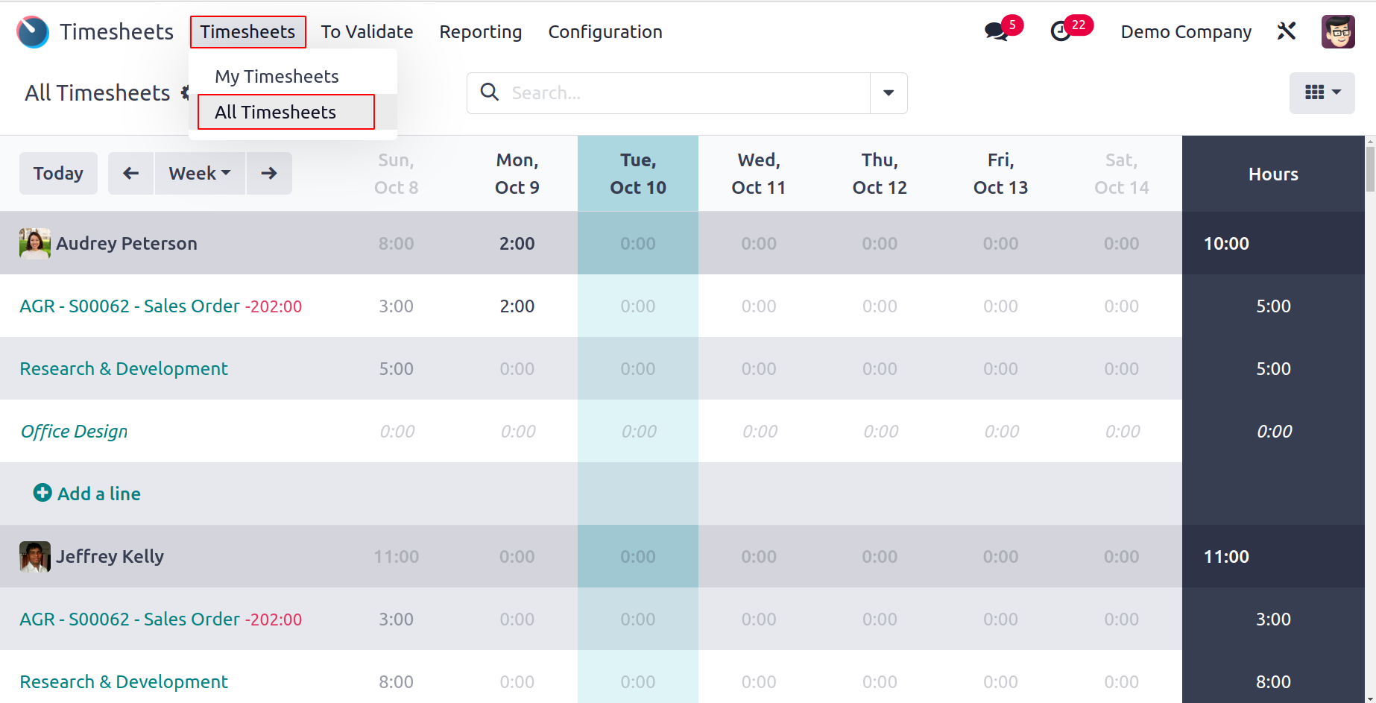
Task: Click Audrey Peterson's avatar photo
Action: (x=34, y=244)
